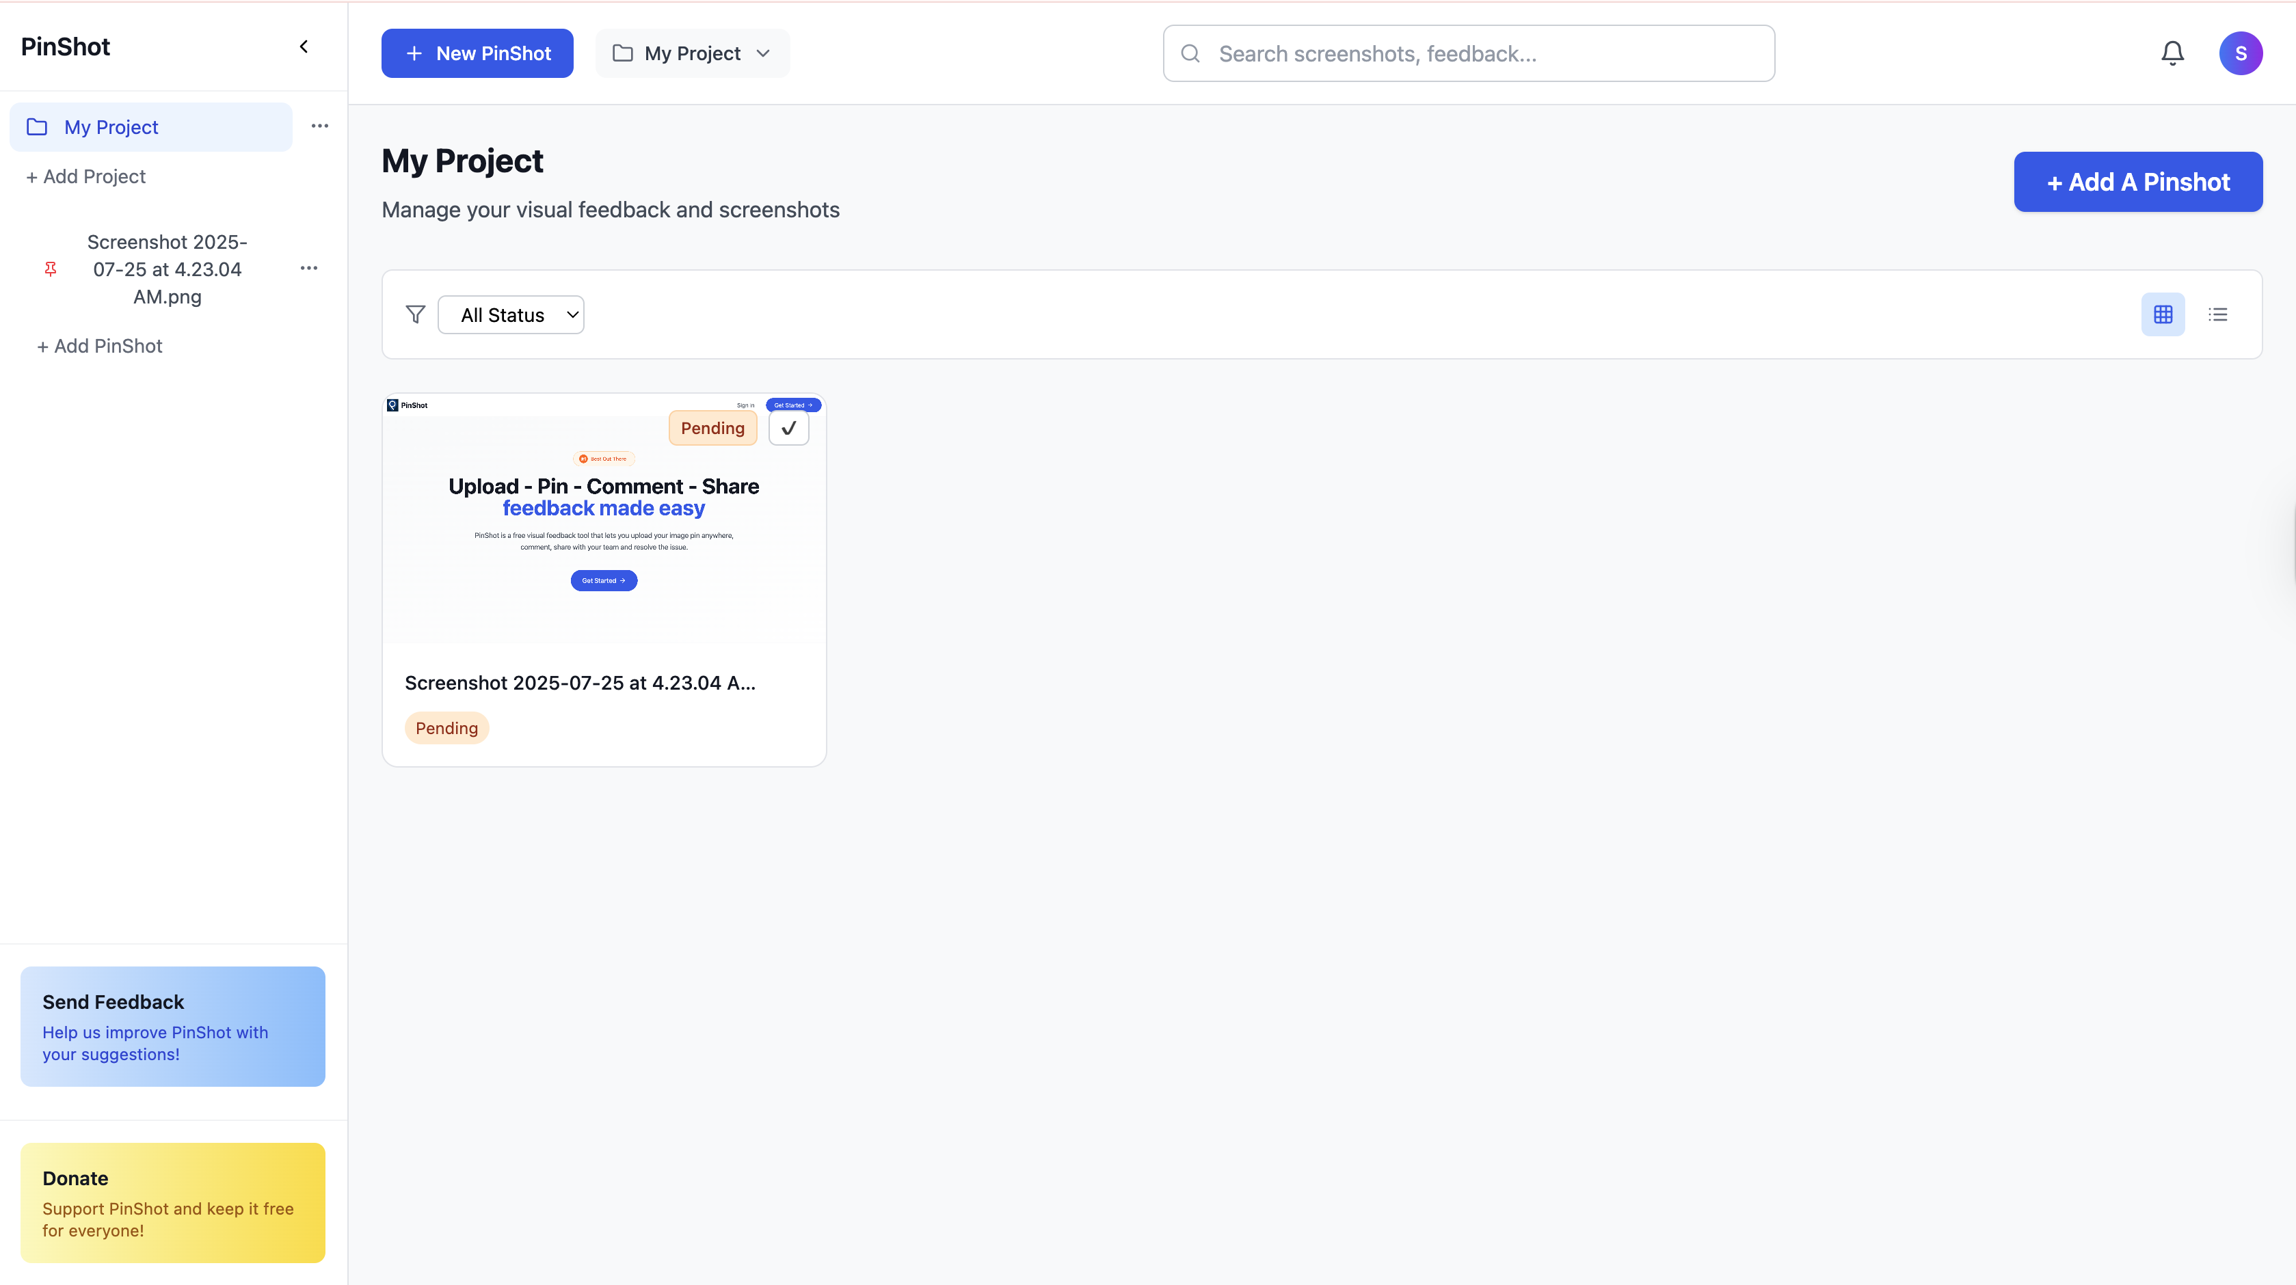Viewport: 2296px width, 1285px height.
Task: Switch to list view
Action: pyautogui.click(x=2217, y=314)
